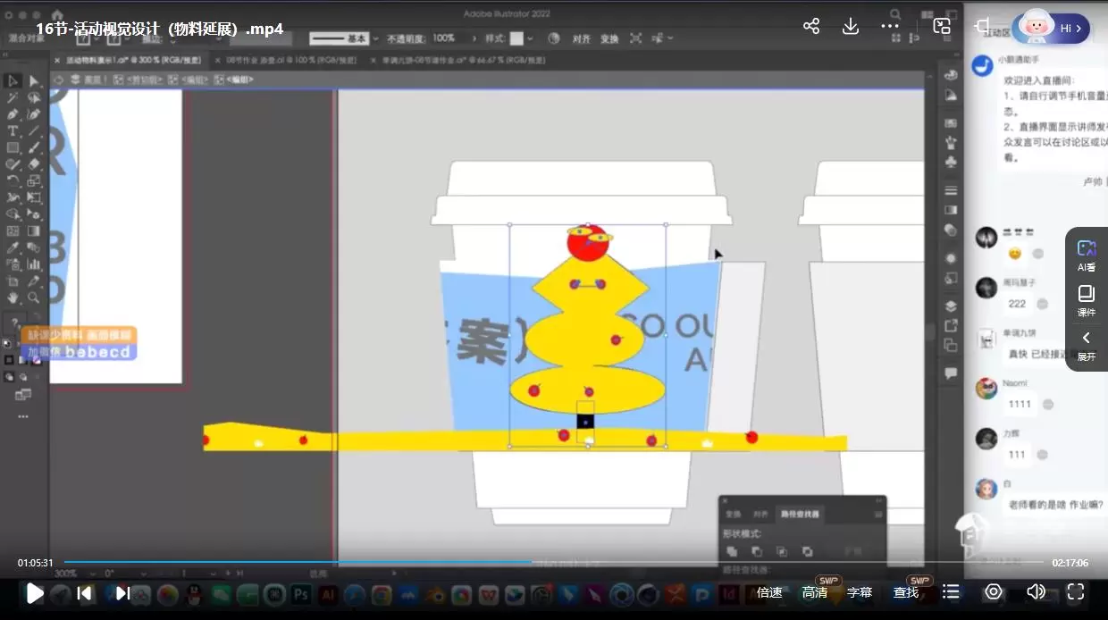
Task: Open the AI看 assistant panel
Action: [1087, 255]
